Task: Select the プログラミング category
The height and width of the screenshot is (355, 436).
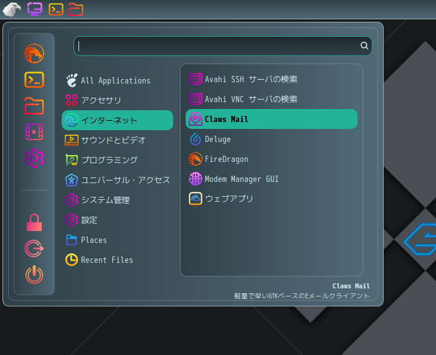Action: (x=117, y=160)
